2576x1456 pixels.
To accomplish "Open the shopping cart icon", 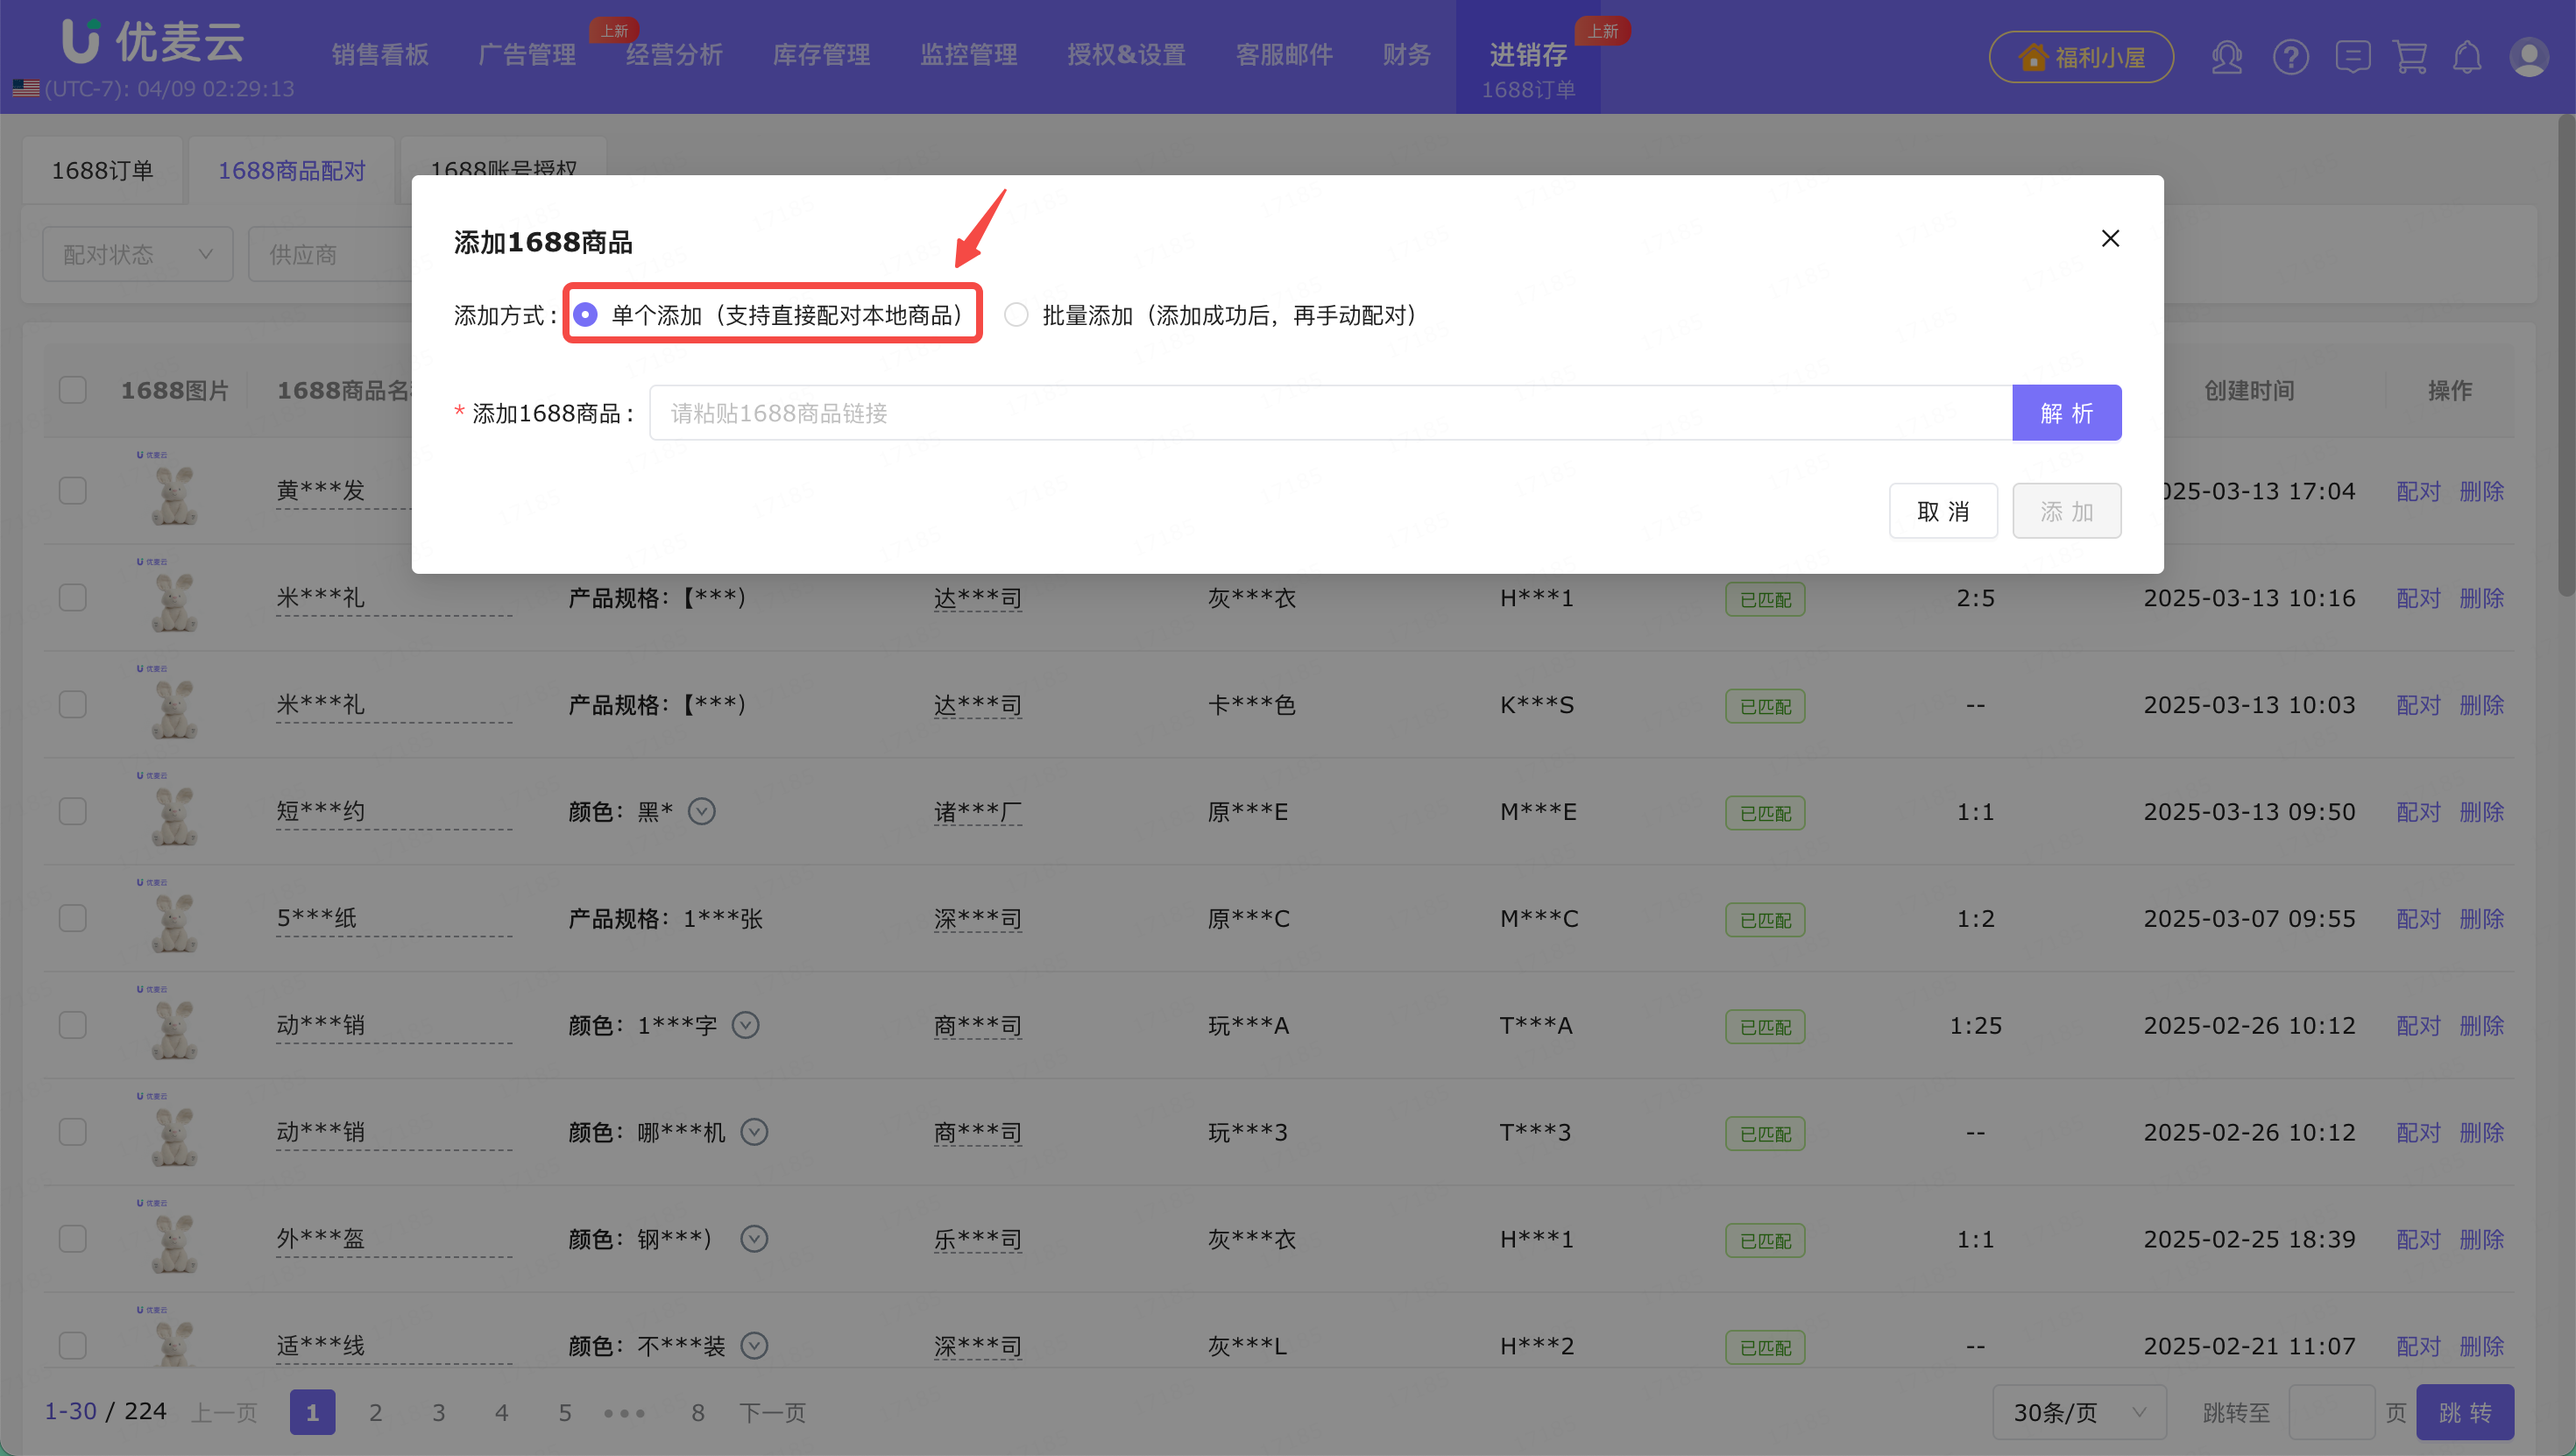I will coord(2410,57).
